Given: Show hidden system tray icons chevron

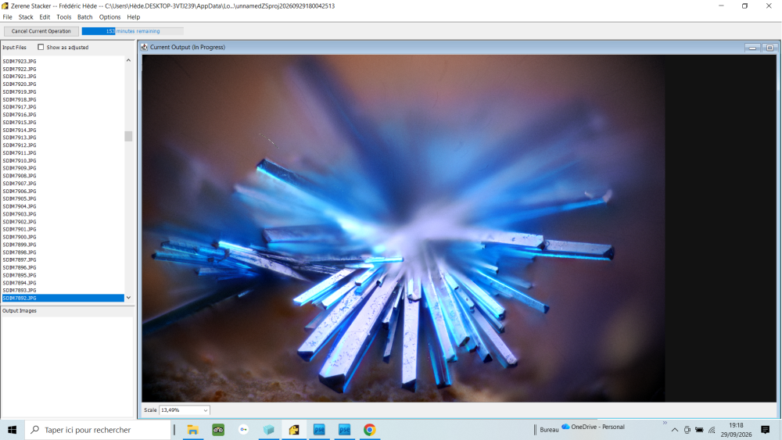Looking at the screenshot, I should point(674,430).
